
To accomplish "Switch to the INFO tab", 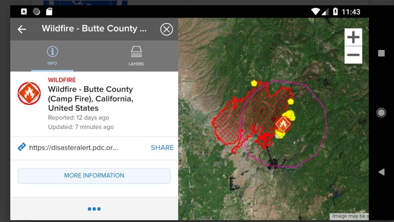I will (52, 56).
